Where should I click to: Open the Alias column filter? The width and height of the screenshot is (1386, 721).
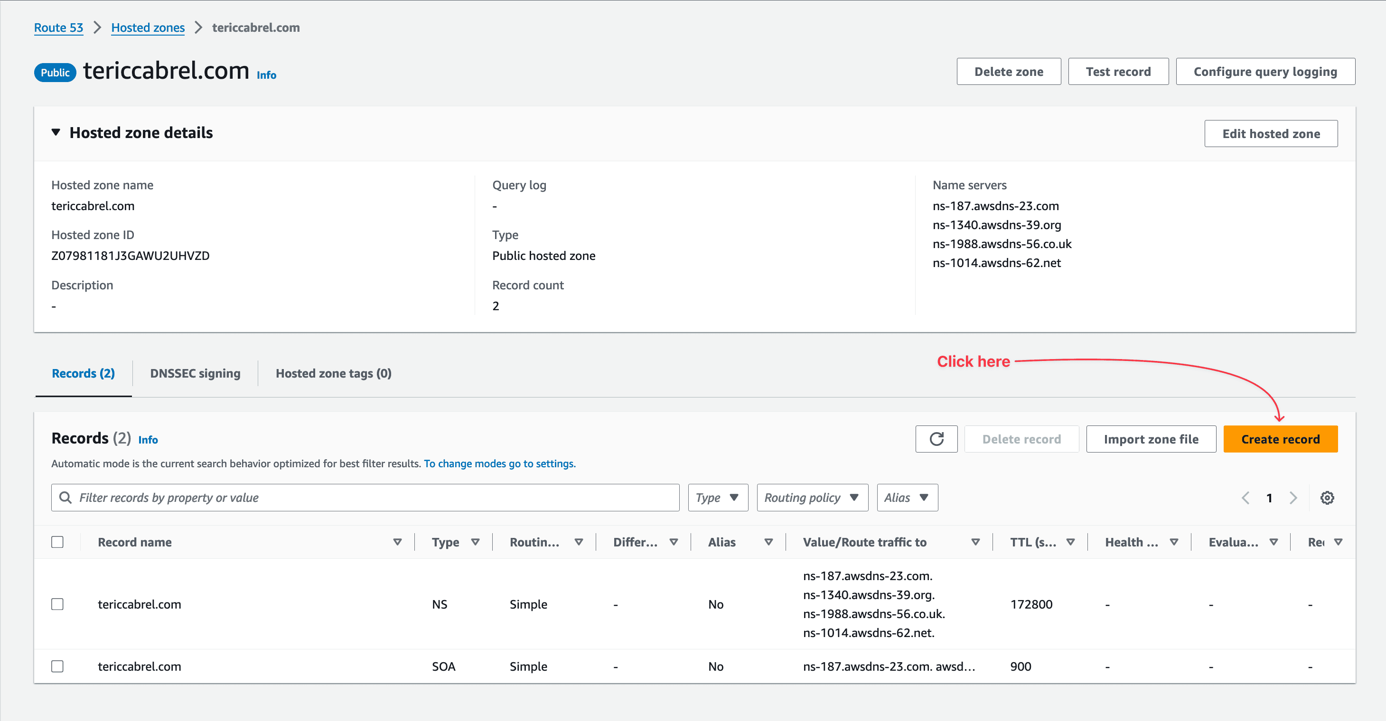click(x=769, y=542)
